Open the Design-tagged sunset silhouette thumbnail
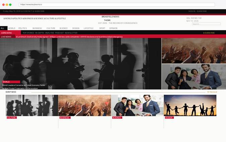This screenshot has height=142, width=226. [190, 105]
